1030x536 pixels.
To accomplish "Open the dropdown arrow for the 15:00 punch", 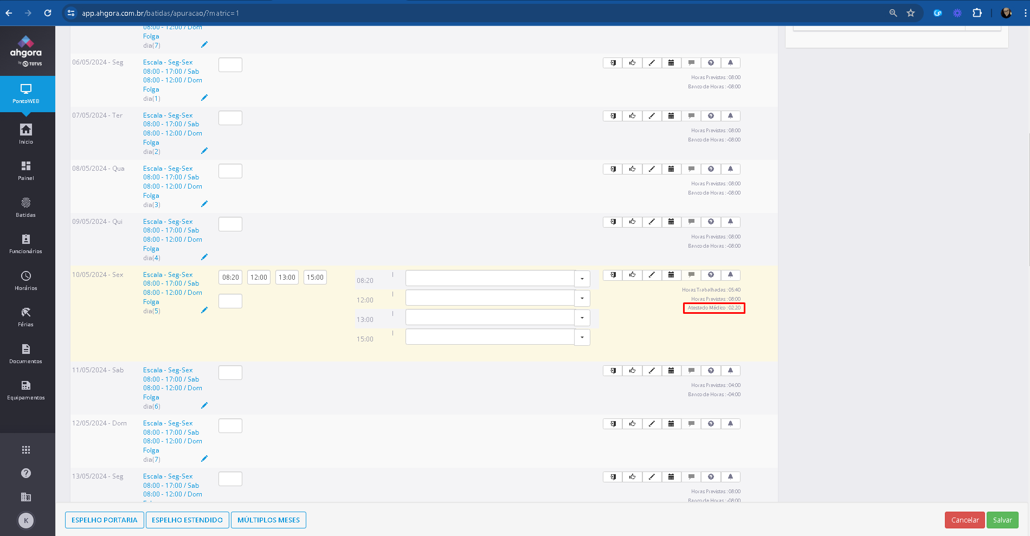I will tap(582, 337).
